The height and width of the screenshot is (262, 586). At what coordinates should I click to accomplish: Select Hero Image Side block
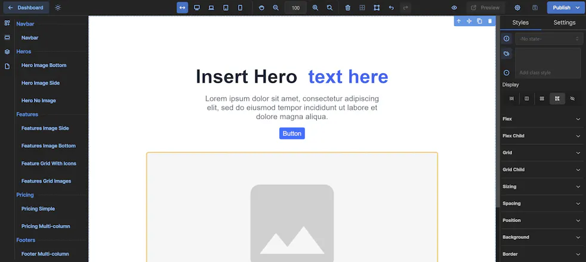[x=41, y=83]
